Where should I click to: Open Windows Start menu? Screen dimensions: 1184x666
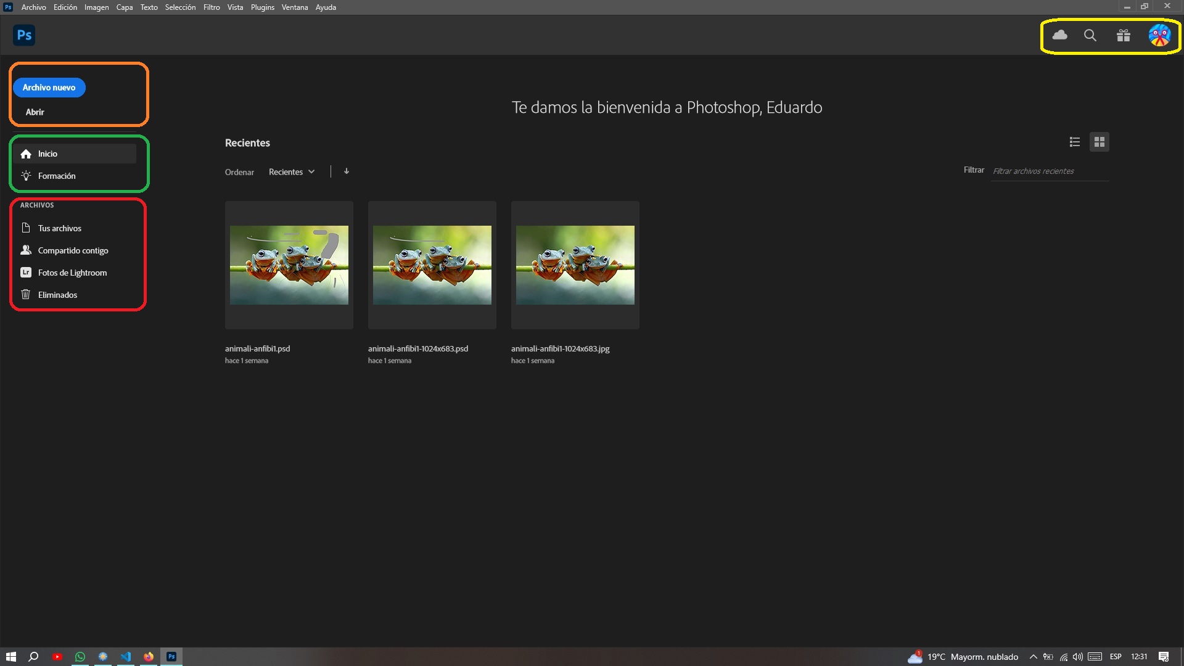tap(10, 657)
